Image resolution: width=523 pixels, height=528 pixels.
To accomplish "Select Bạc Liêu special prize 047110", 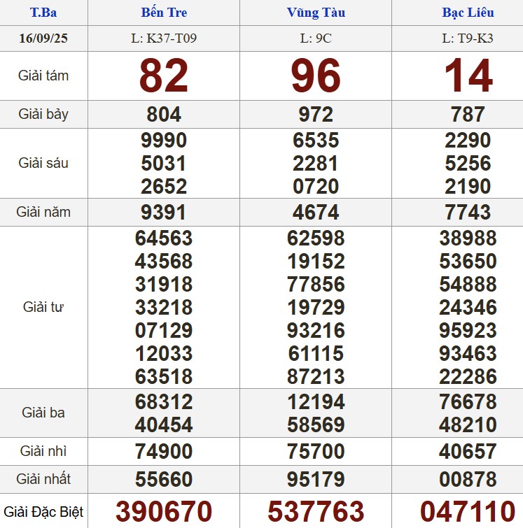I will pos(468,511).
